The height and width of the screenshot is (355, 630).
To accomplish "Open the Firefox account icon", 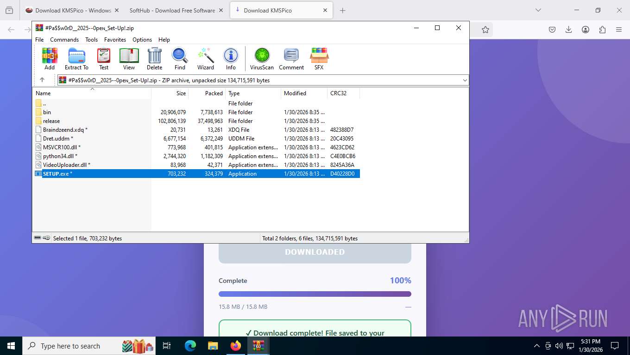I will coord(586,30).
